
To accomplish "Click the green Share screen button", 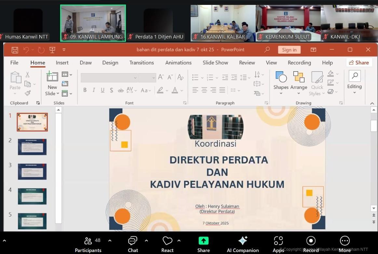I will pyautogui.click(x=203, y=241).
